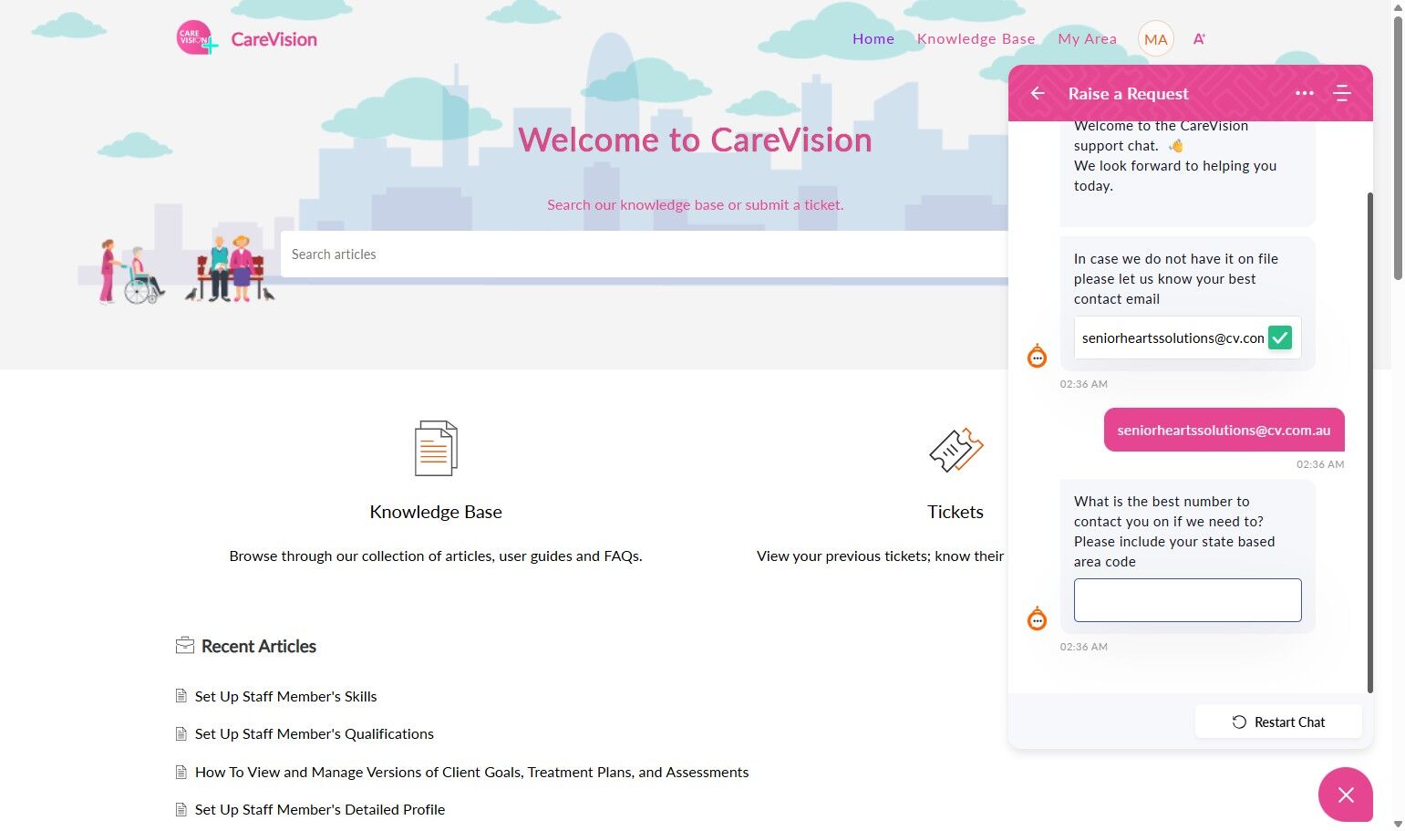Click the page icon beside Staff Member's Qualifications
Image resolution: width=1405 pixels, height=831 pixels.
point(181,733)
